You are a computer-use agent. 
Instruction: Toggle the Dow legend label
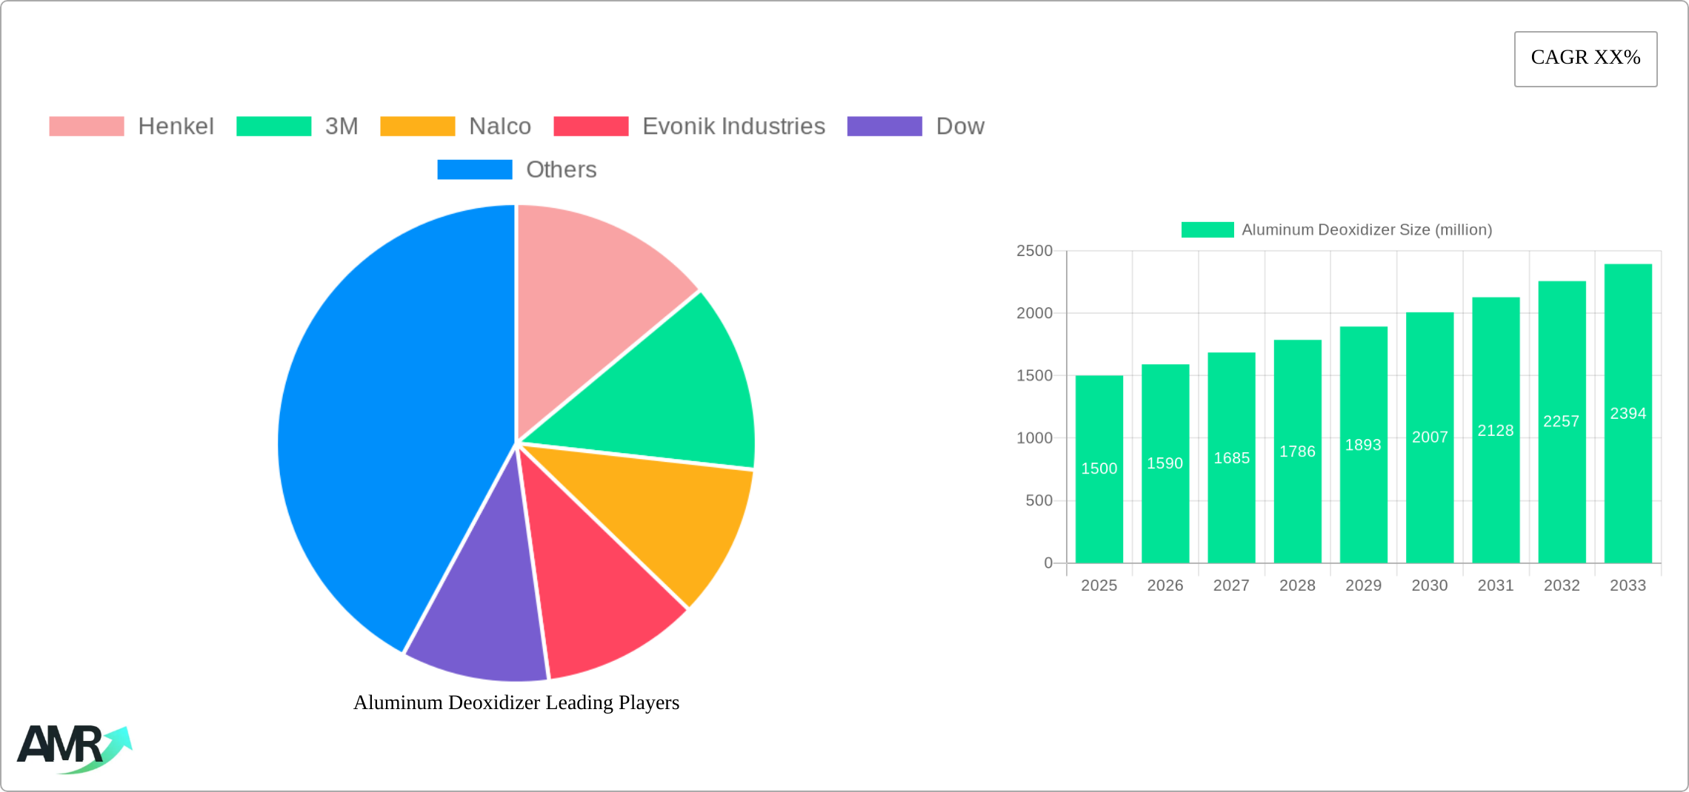pyautogui.click(x=960, y=127)
